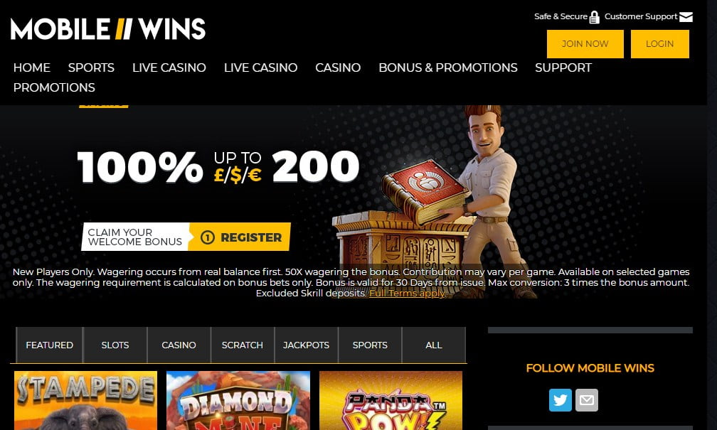Go to Sports in navigation menu
This screenshot has width=717, height=430.
91,68
